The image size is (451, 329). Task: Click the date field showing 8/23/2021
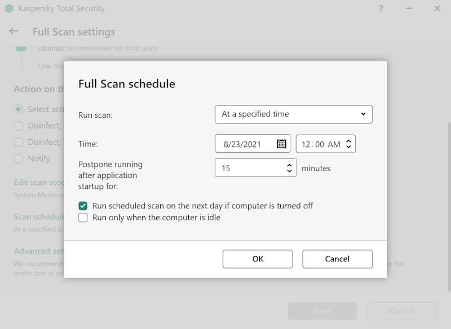point(253,144)
